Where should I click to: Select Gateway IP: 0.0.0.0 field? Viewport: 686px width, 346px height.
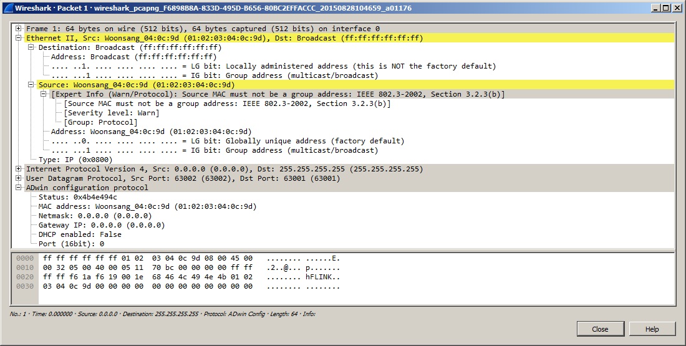[102, 225]
